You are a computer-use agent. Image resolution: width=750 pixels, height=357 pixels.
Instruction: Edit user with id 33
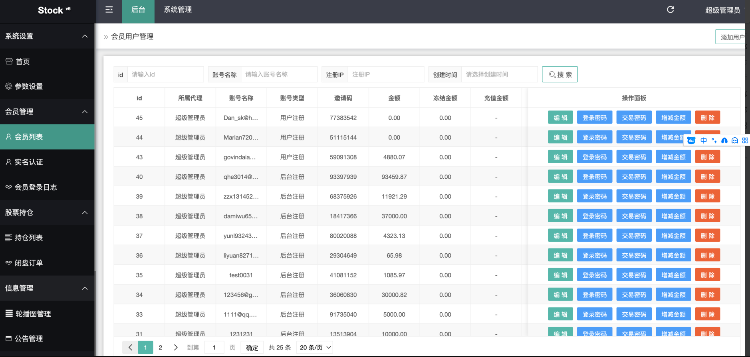(560, 314)
